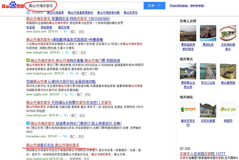Image resolution: width=239 pixels, height=160 pixels.
Task: Click the Baidu logo
Action: pos(13,5)
